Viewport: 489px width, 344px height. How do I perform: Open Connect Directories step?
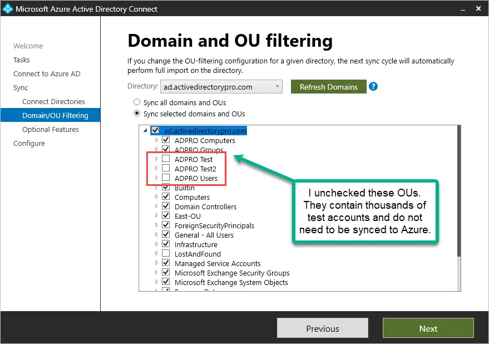click(53, 101)
